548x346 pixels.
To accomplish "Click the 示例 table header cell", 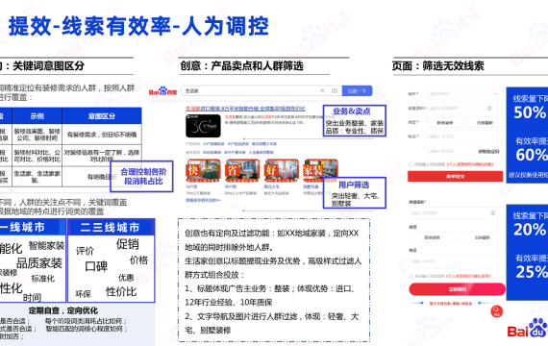I will pyautogui.click(x=37, y=116).
